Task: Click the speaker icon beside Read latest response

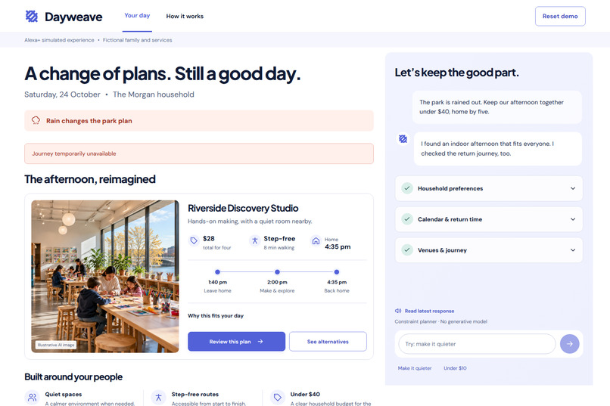Action: 398,311
